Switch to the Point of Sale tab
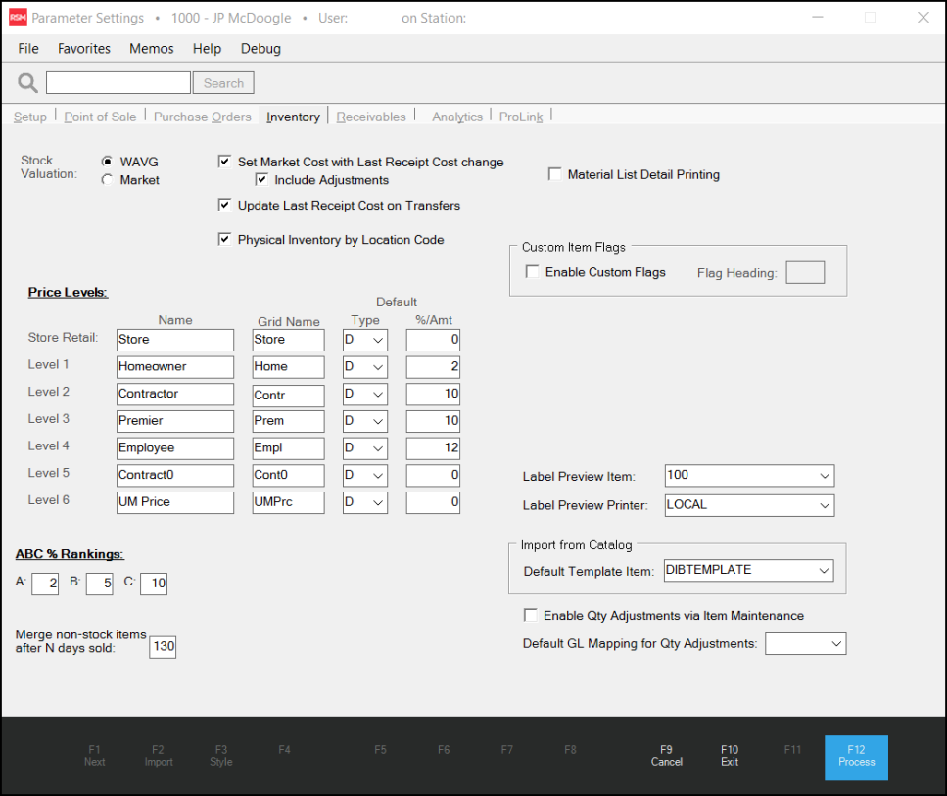The height and width of the screenshot is (796, 947). click(x=100, y=117)
